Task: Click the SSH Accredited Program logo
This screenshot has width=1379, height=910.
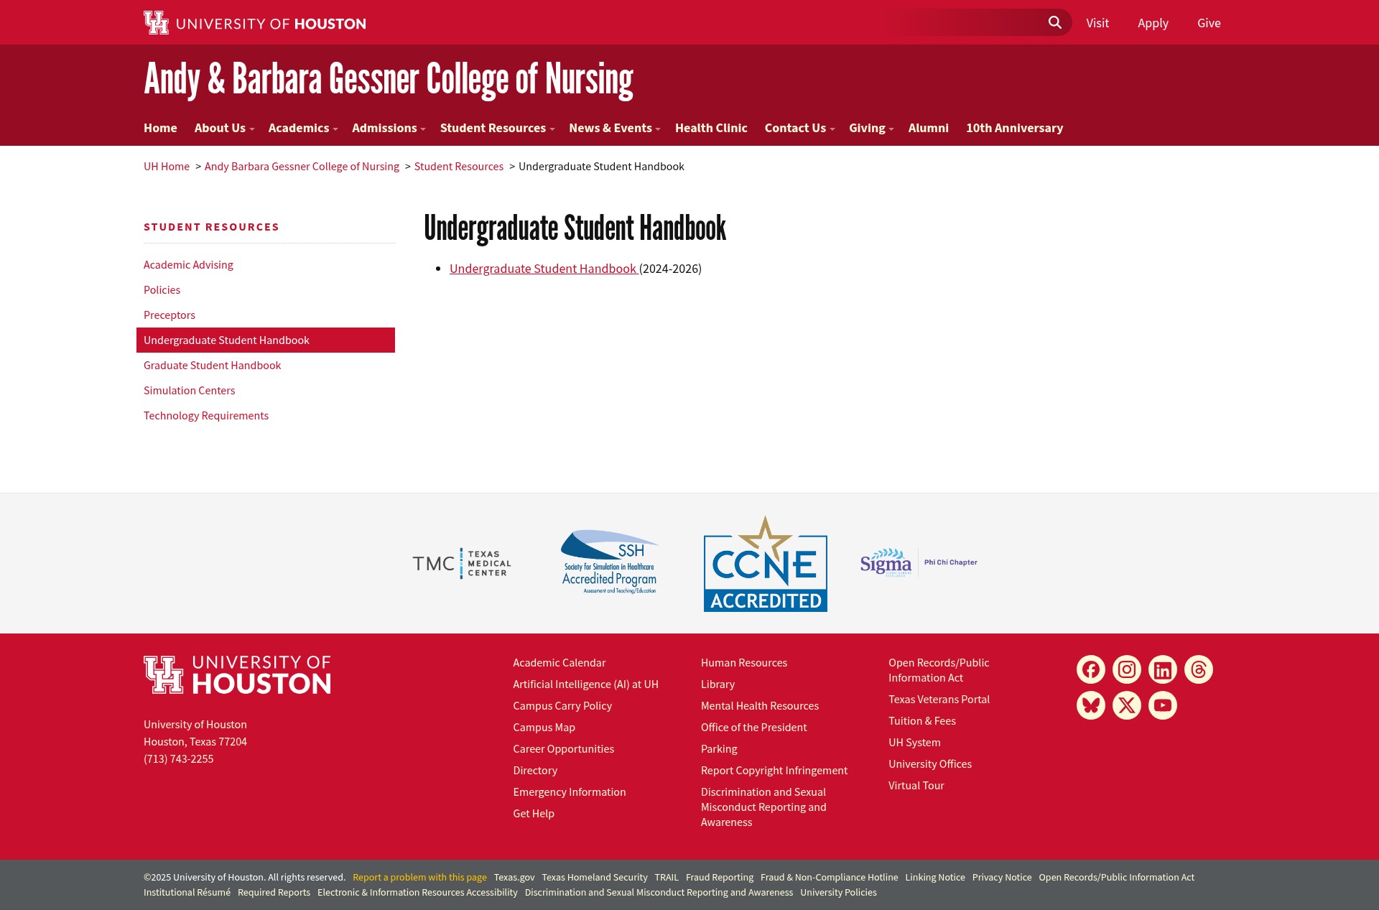Action: [609, 562]
